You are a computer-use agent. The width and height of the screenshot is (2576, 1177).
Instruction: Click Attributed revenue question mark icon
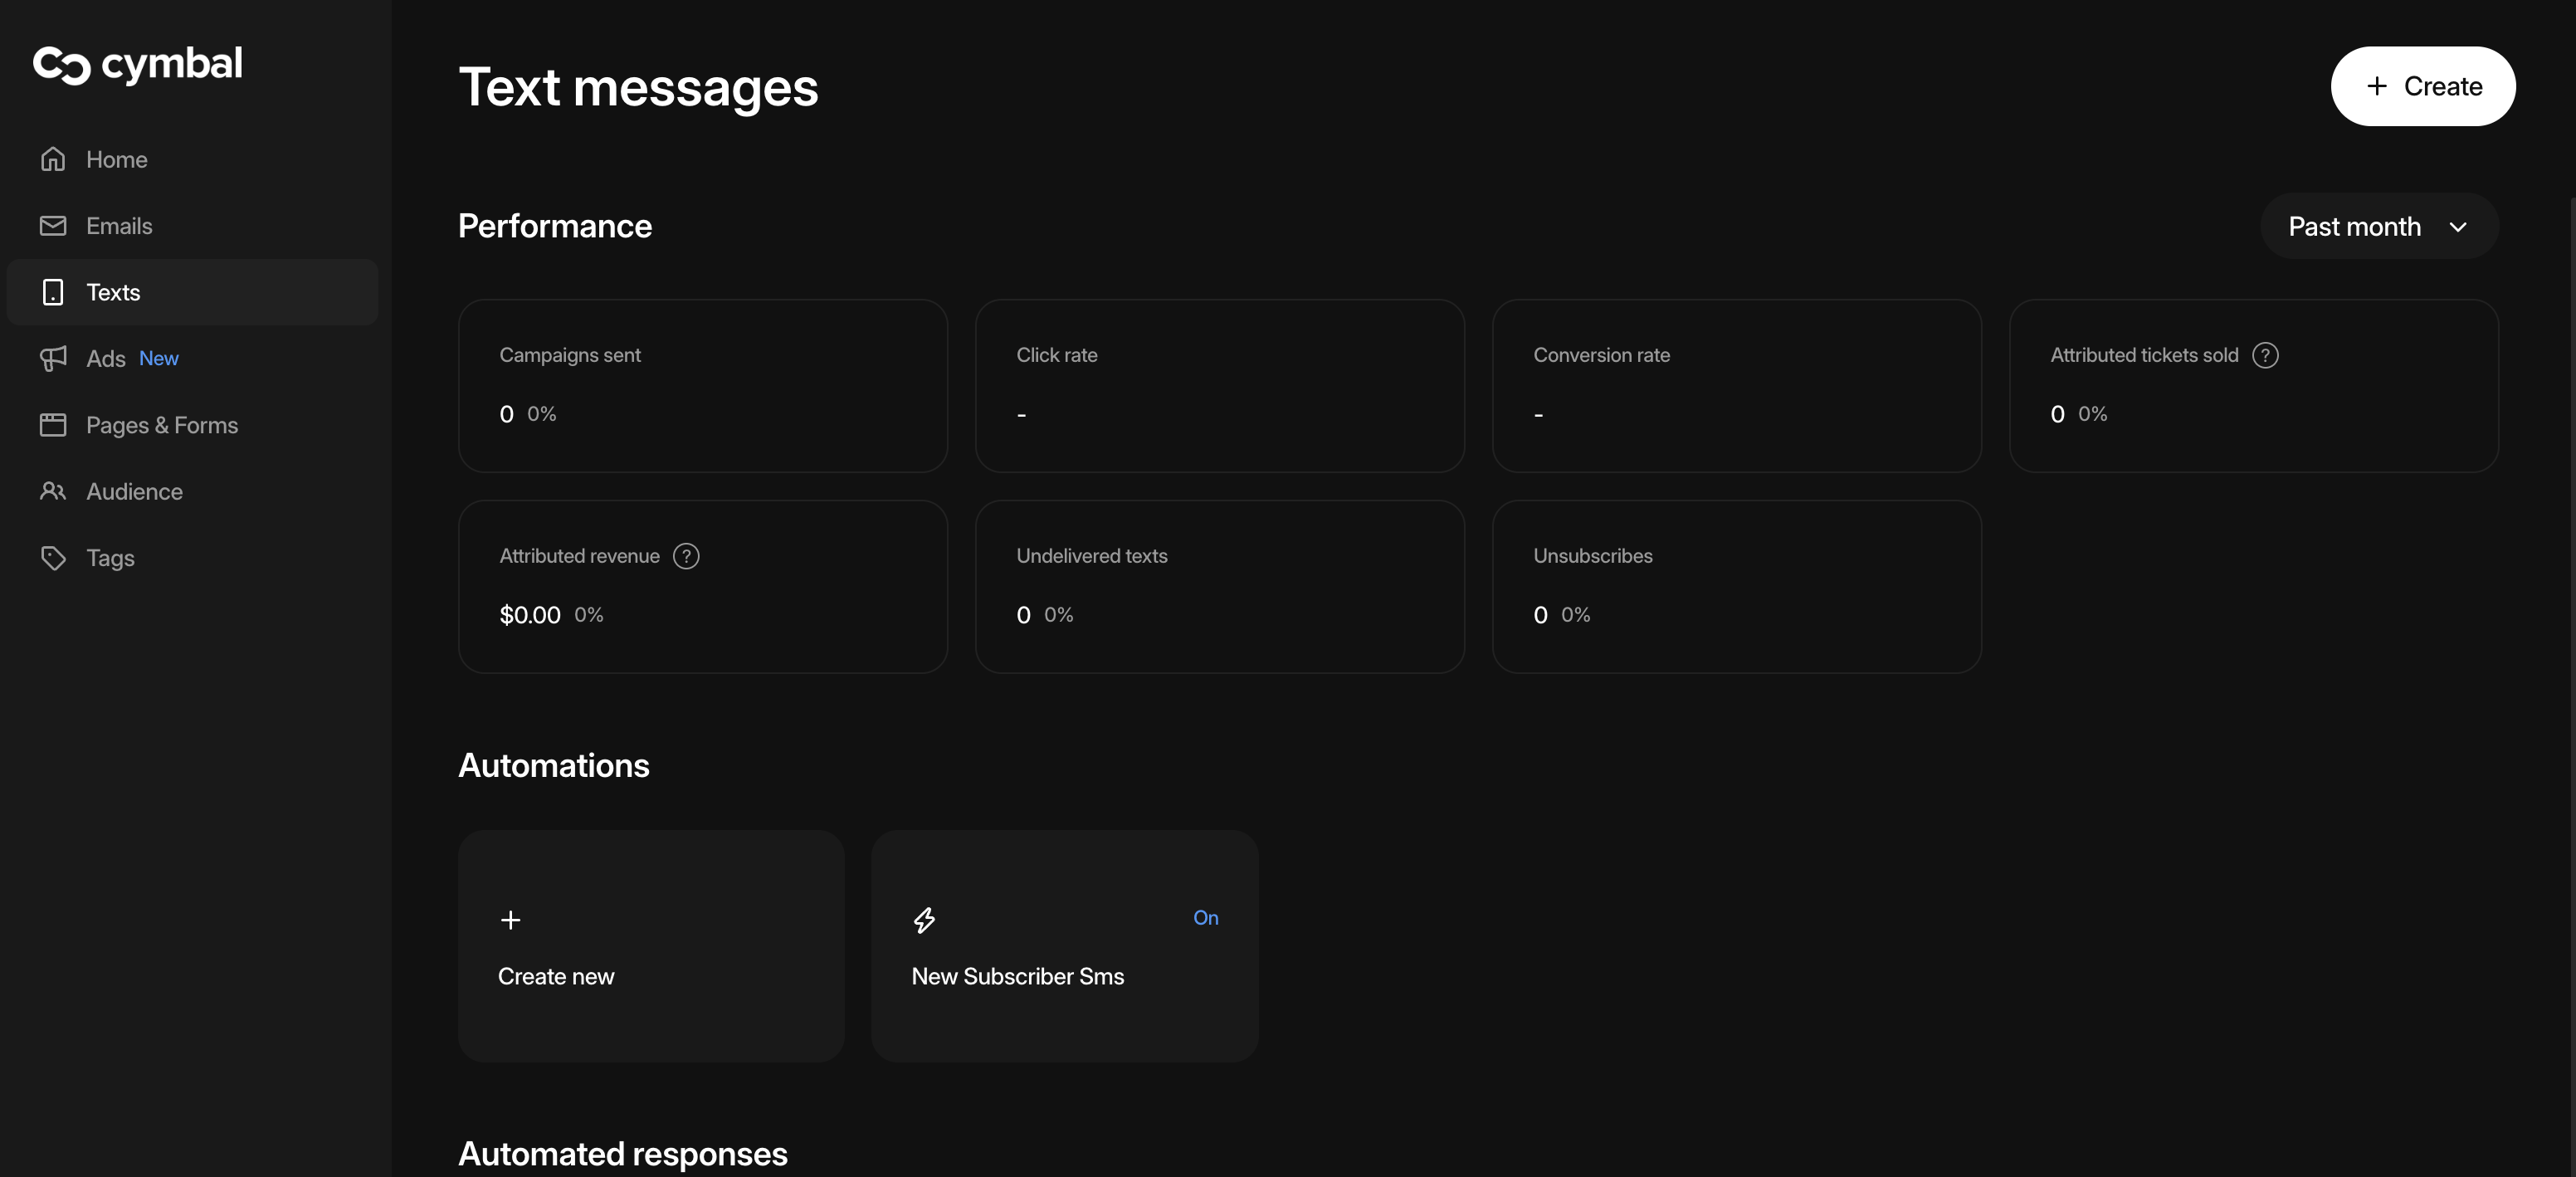686,556
